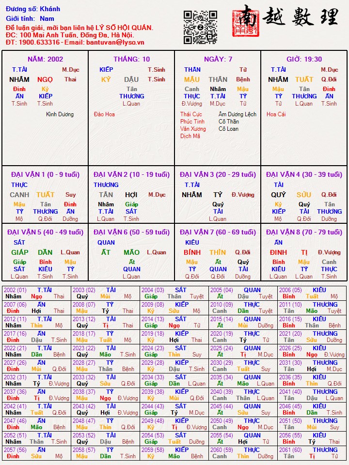
Task: Click 'Âm Dương Lệch' in the day column
Action: (238, 114)
